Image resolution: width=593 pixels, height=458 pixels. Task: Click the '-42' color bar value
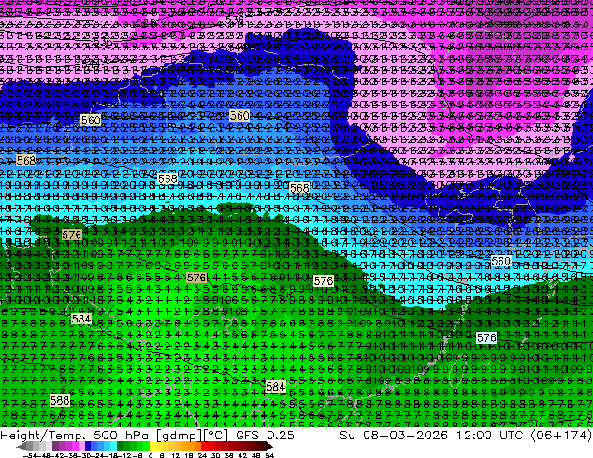coord(59,456)
